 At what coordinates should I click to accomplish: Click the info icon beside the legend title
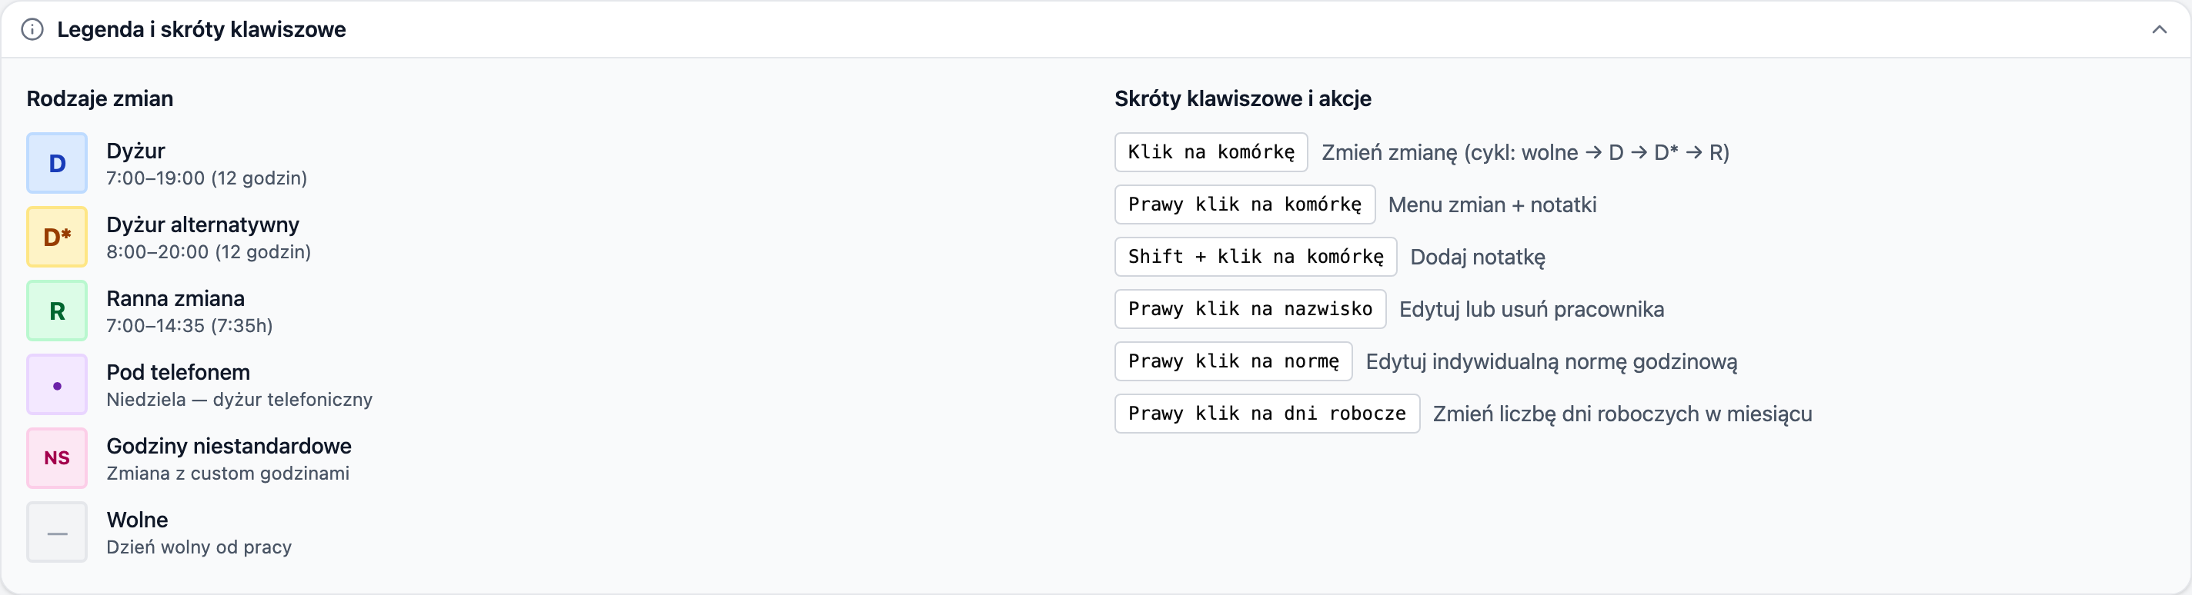[32, 30]
